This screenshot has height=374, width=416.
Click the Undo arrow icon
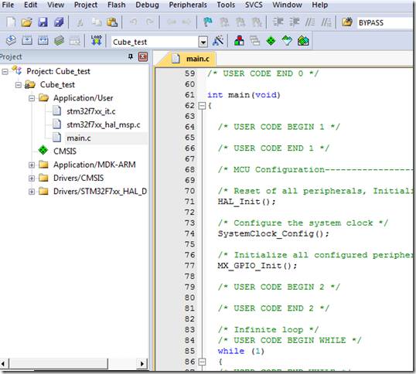click(x=134, y=22)
